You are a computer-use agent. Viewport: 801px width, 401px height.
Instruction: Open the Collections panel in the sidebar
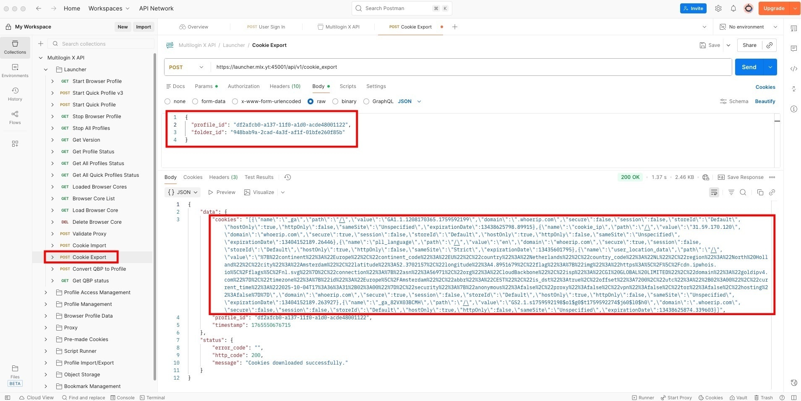15,47
